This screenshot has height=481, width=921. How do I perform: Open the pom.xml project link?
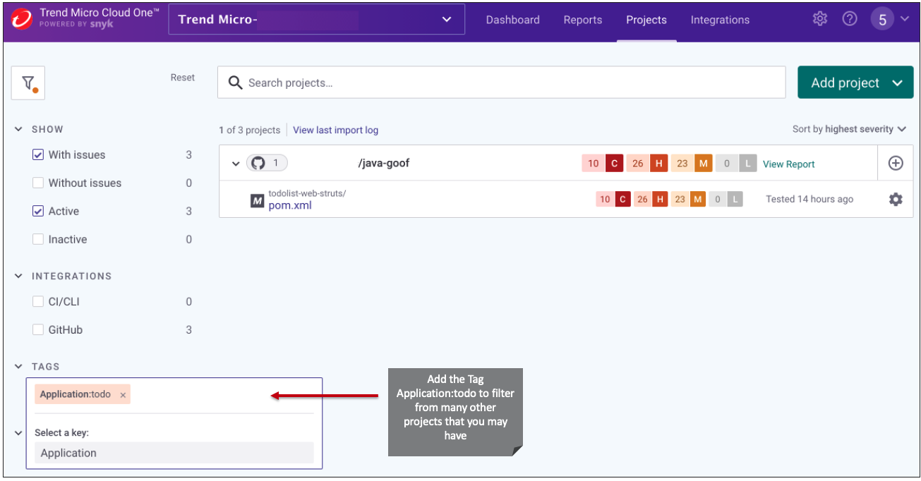(290, 205)
